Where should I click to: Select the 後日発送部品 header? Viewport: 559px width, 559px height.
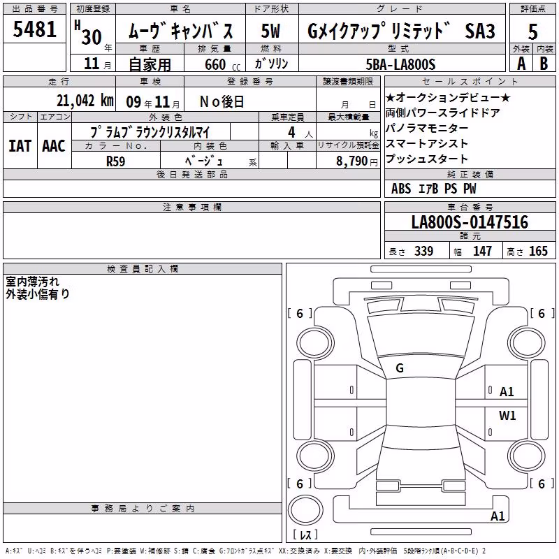pos(191,174)
